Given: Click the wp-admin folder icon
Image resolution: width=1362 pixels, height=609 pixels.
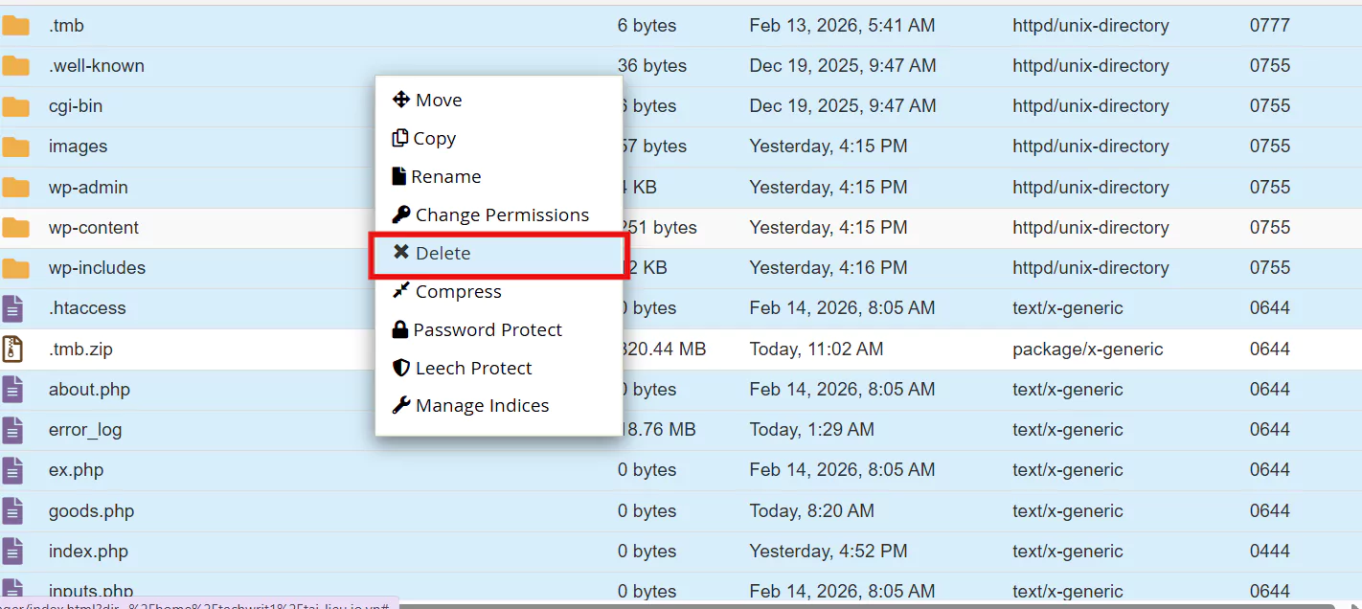Looking at the screenshot, I should (x=15, y=188).
